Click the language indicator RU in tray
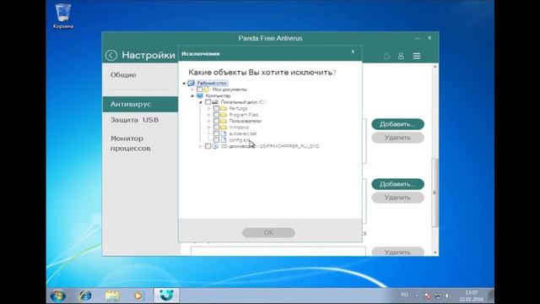This screenshot has width=540, height=304. (404, 295)
